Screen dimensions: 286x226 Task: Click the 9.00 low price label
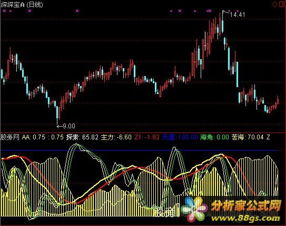click(x=69, y=126)
